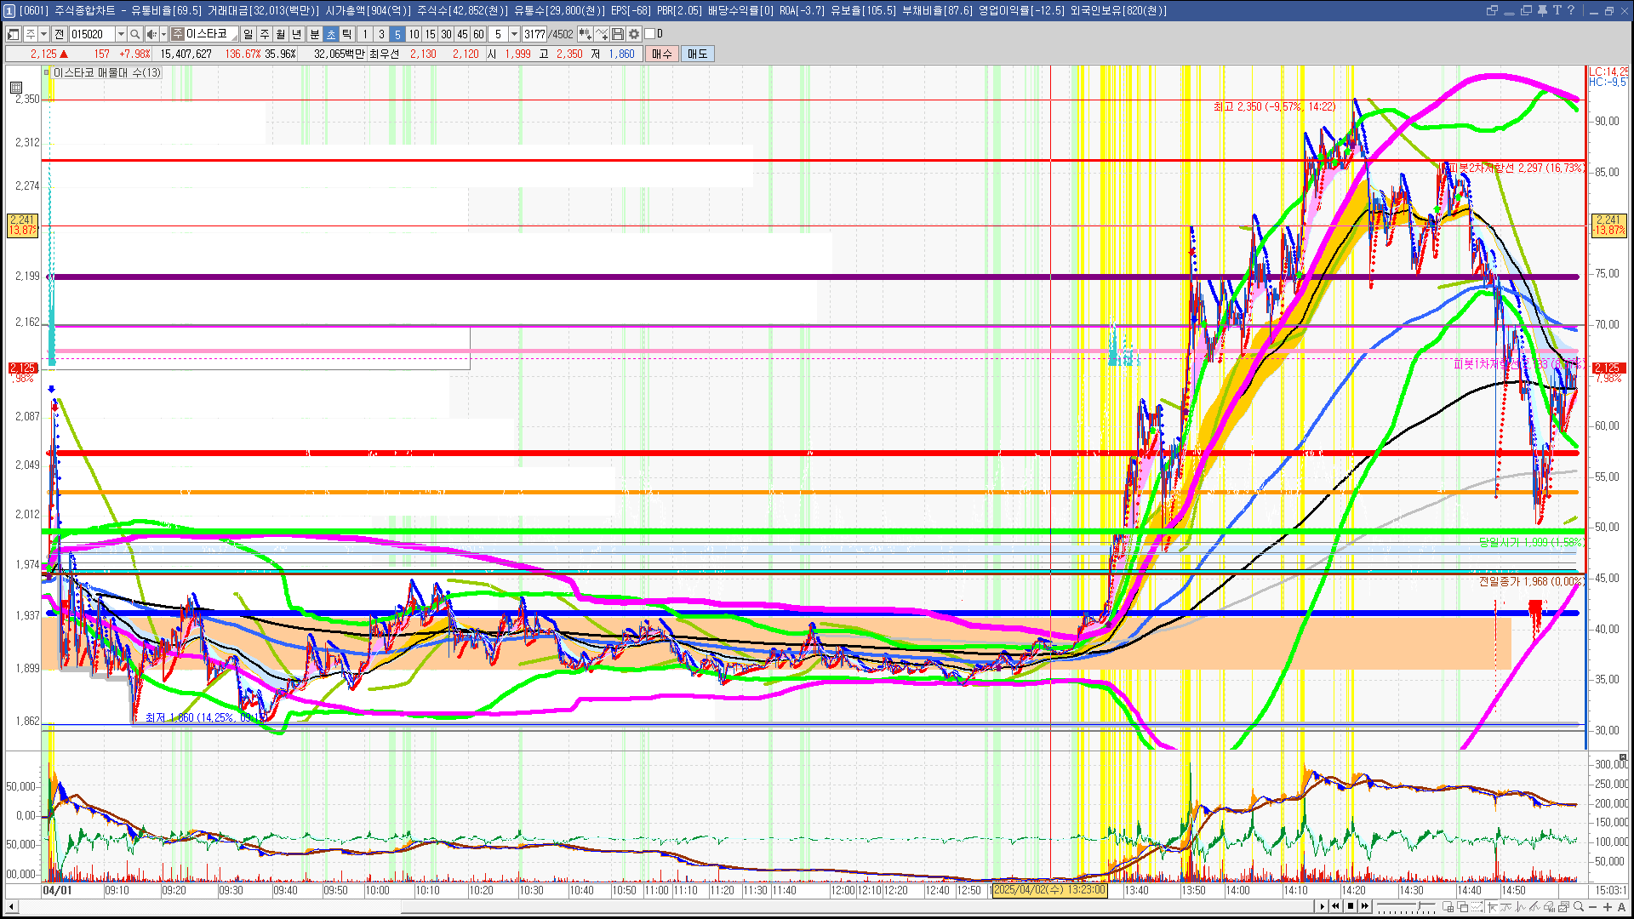
Task: Toggle the 분 (minute) chart period
Action: pyautogui.click(x=314, y=34)
